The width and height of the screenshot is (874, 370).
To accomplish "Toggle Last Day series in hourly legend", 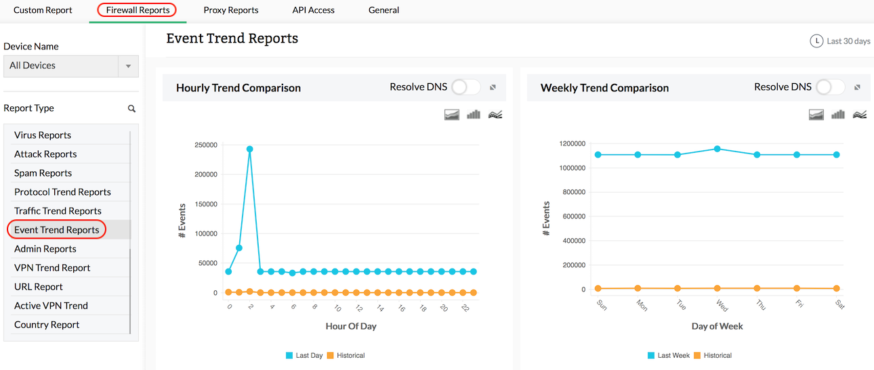I will click(304, 355).
